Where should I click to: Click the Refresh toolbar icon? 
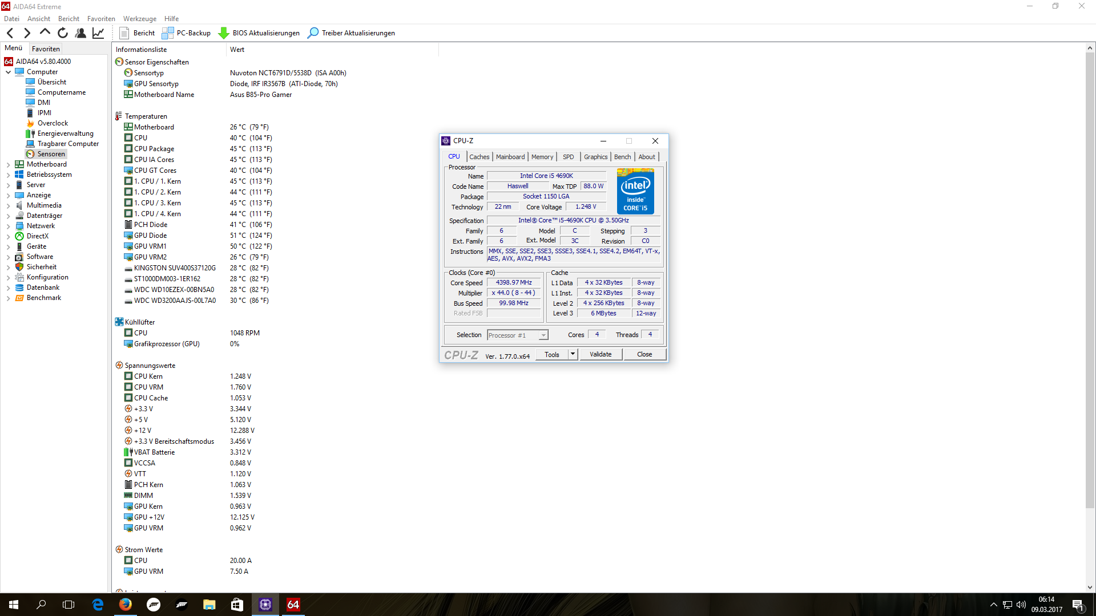pos(63,33)
